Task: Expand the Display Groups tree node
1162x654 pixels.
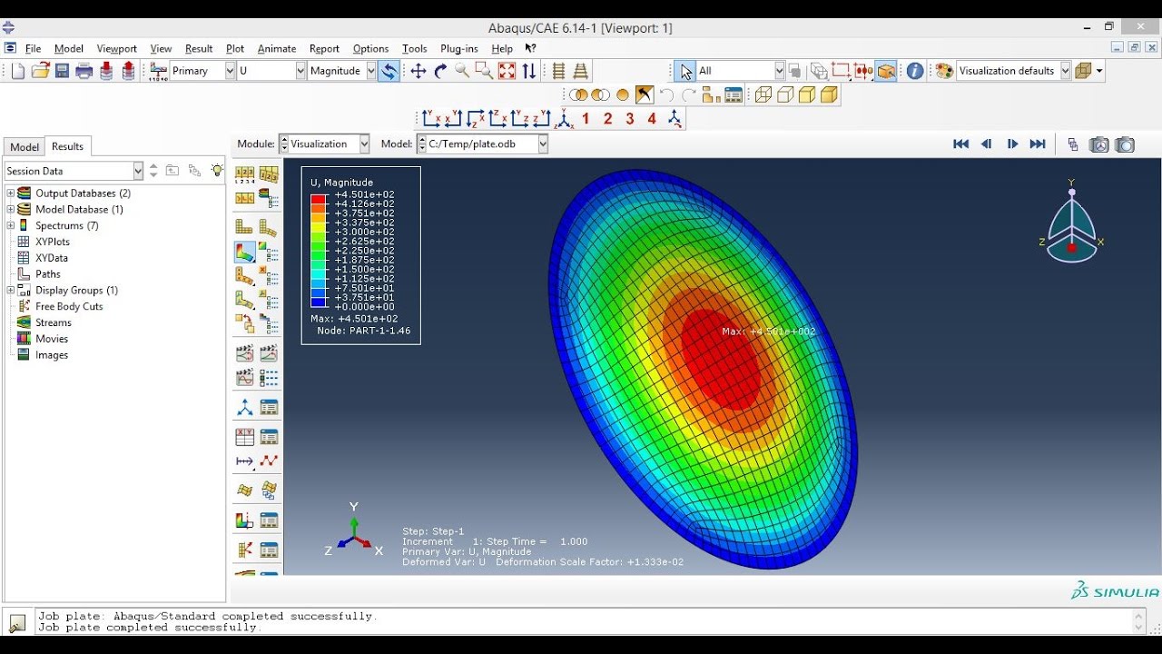Action: coord(11,291)
